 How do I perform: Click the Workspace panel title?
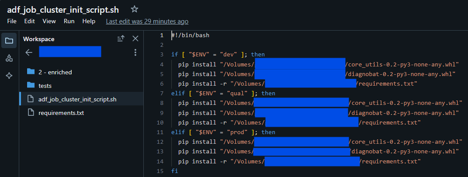click(39, 39)
